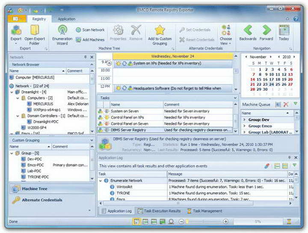Select November 24 in calendar
Image resolution: width=308 pixels, height=233 pixels.
point(272,84)
